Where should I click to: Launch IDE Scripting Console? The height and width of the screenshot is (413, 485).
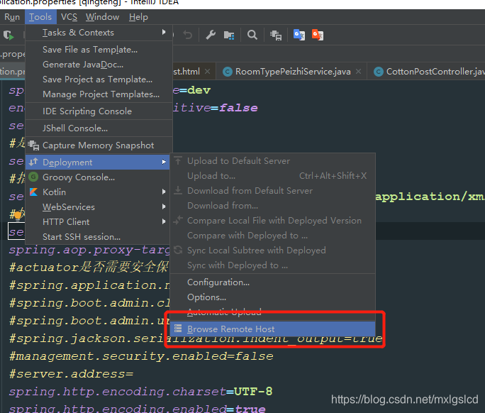pyautogui.click(x=99, y=111)
